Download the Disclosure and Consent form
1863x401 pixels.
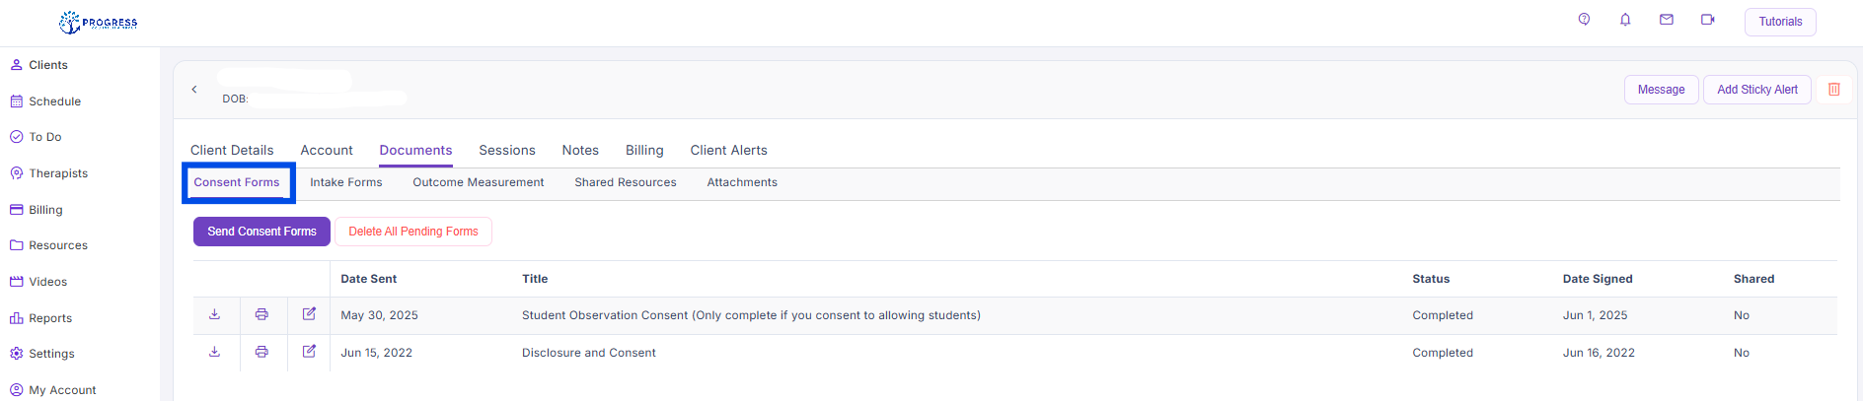(x=214, y=352)
